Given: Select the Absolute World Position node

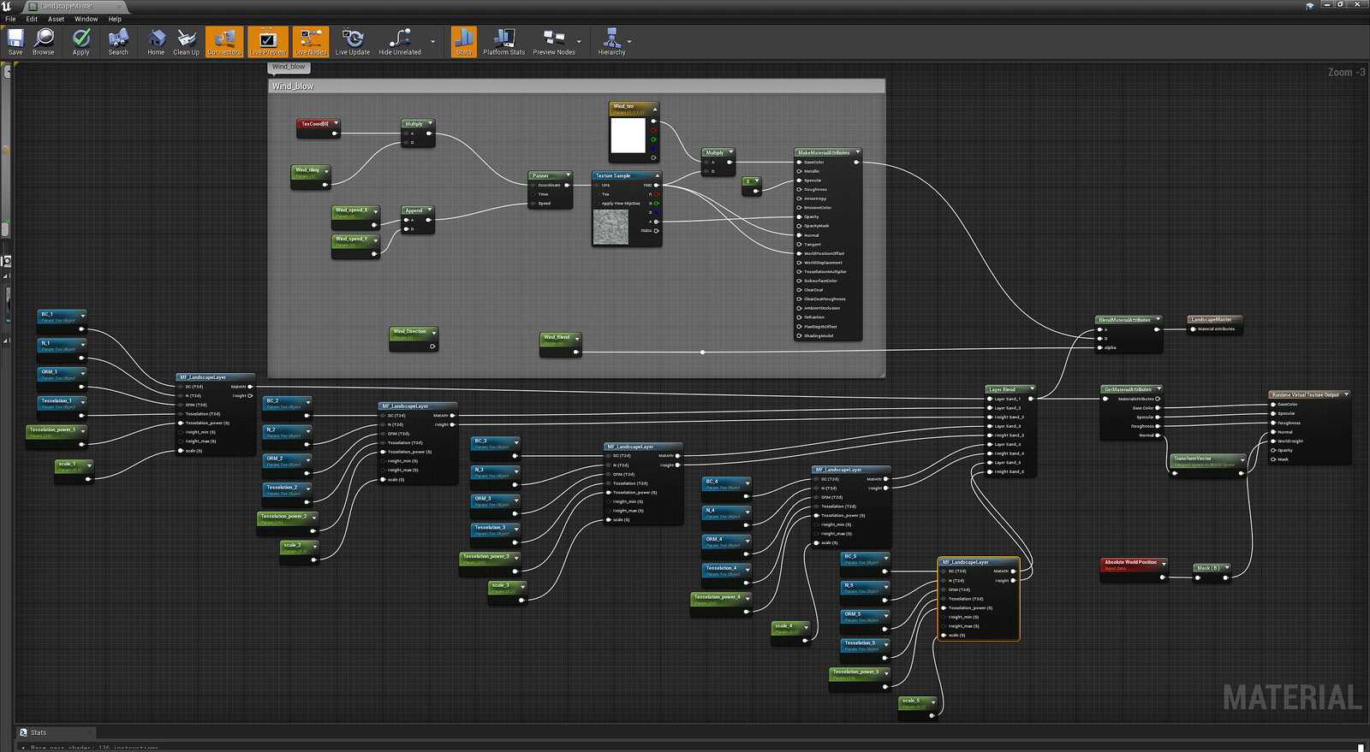Looking at the screenshot, I should [1135, 569].
